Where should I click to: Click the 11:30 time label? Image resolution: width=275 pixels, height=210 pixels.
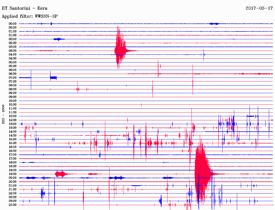pos(13,112)
